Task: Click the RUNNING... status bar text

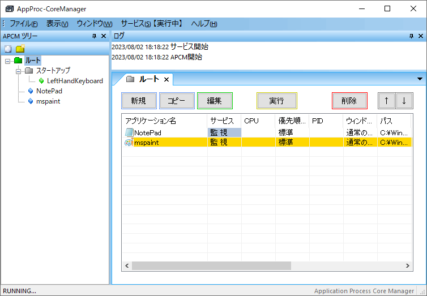Action: point(19,291)
